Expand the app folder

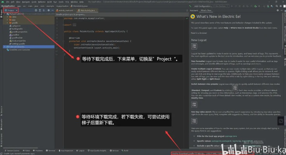tap(7, 20)
